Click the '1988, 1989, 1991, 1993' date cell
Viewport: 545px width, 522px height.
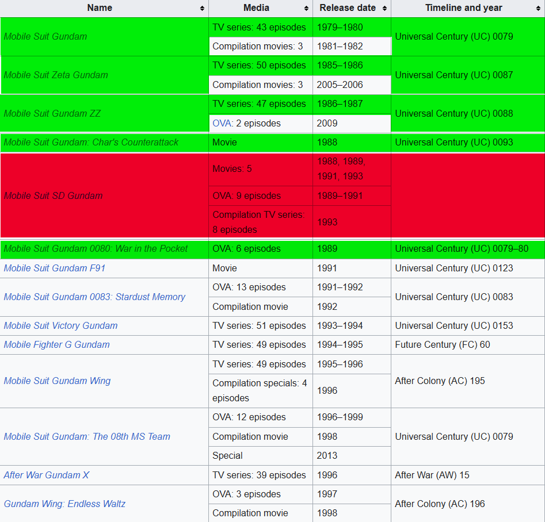coord(352,169)
